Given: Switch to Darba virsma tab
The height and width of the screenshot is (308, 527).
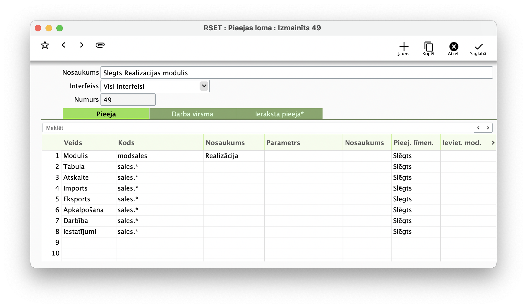Looking at the screenshot, I should 193,114.
